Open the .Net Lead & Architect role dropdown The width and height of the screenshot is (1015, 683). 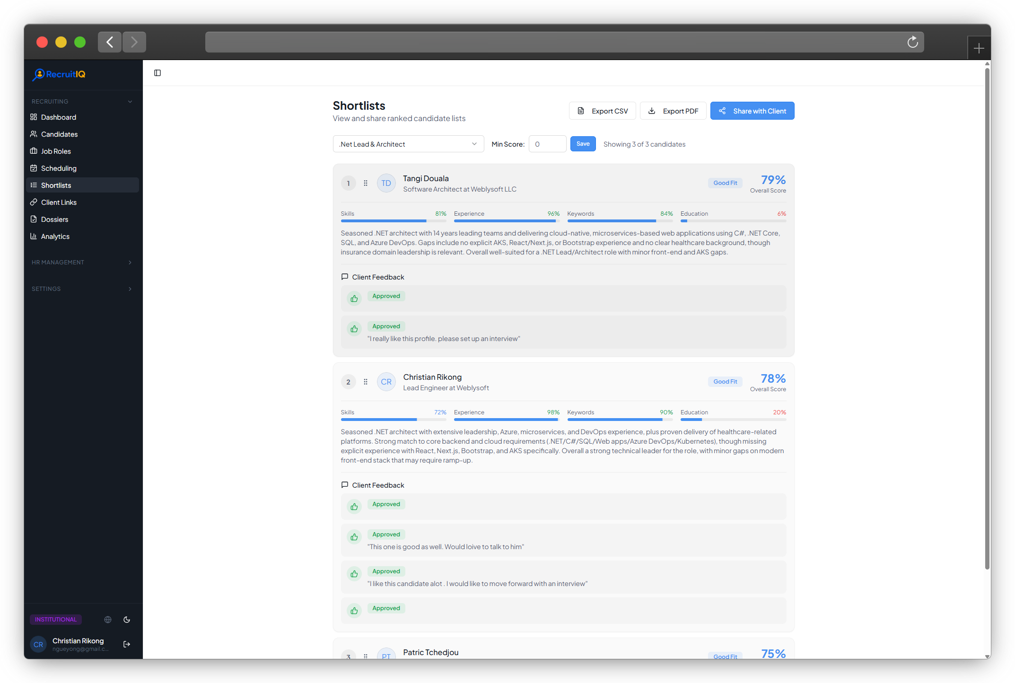coord(408,144)
